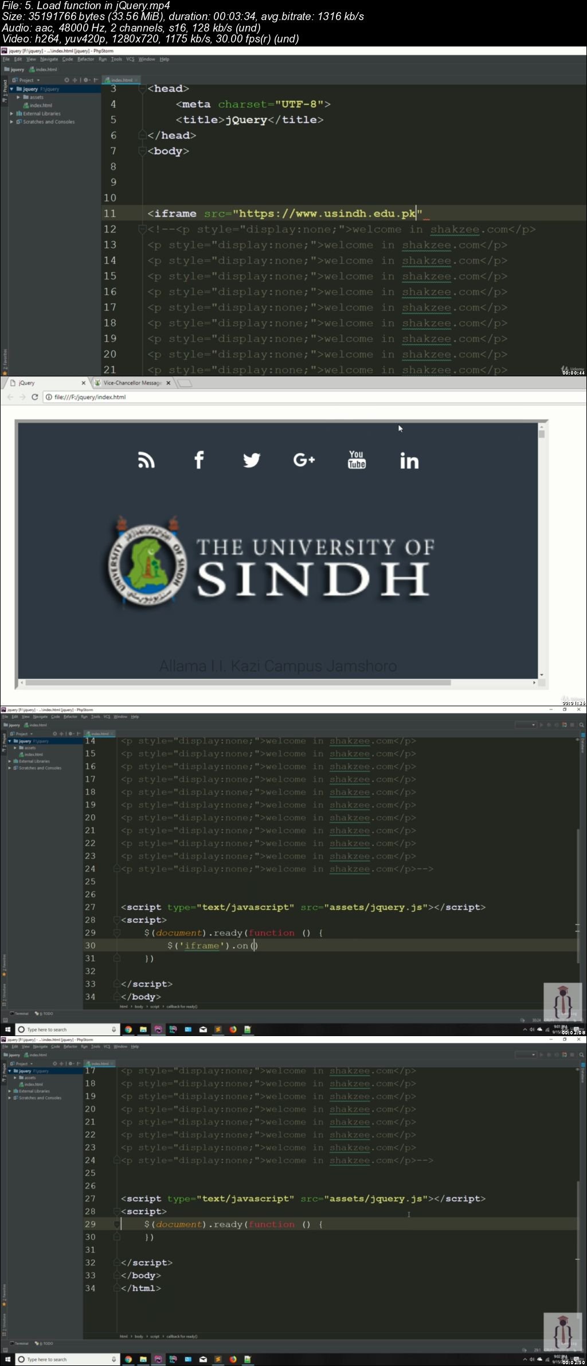Click PhpStorm taskbar icon in 00:02:08 frame
The width and height of the screenshot is (587, 1366).
(x=158, y=1030)
